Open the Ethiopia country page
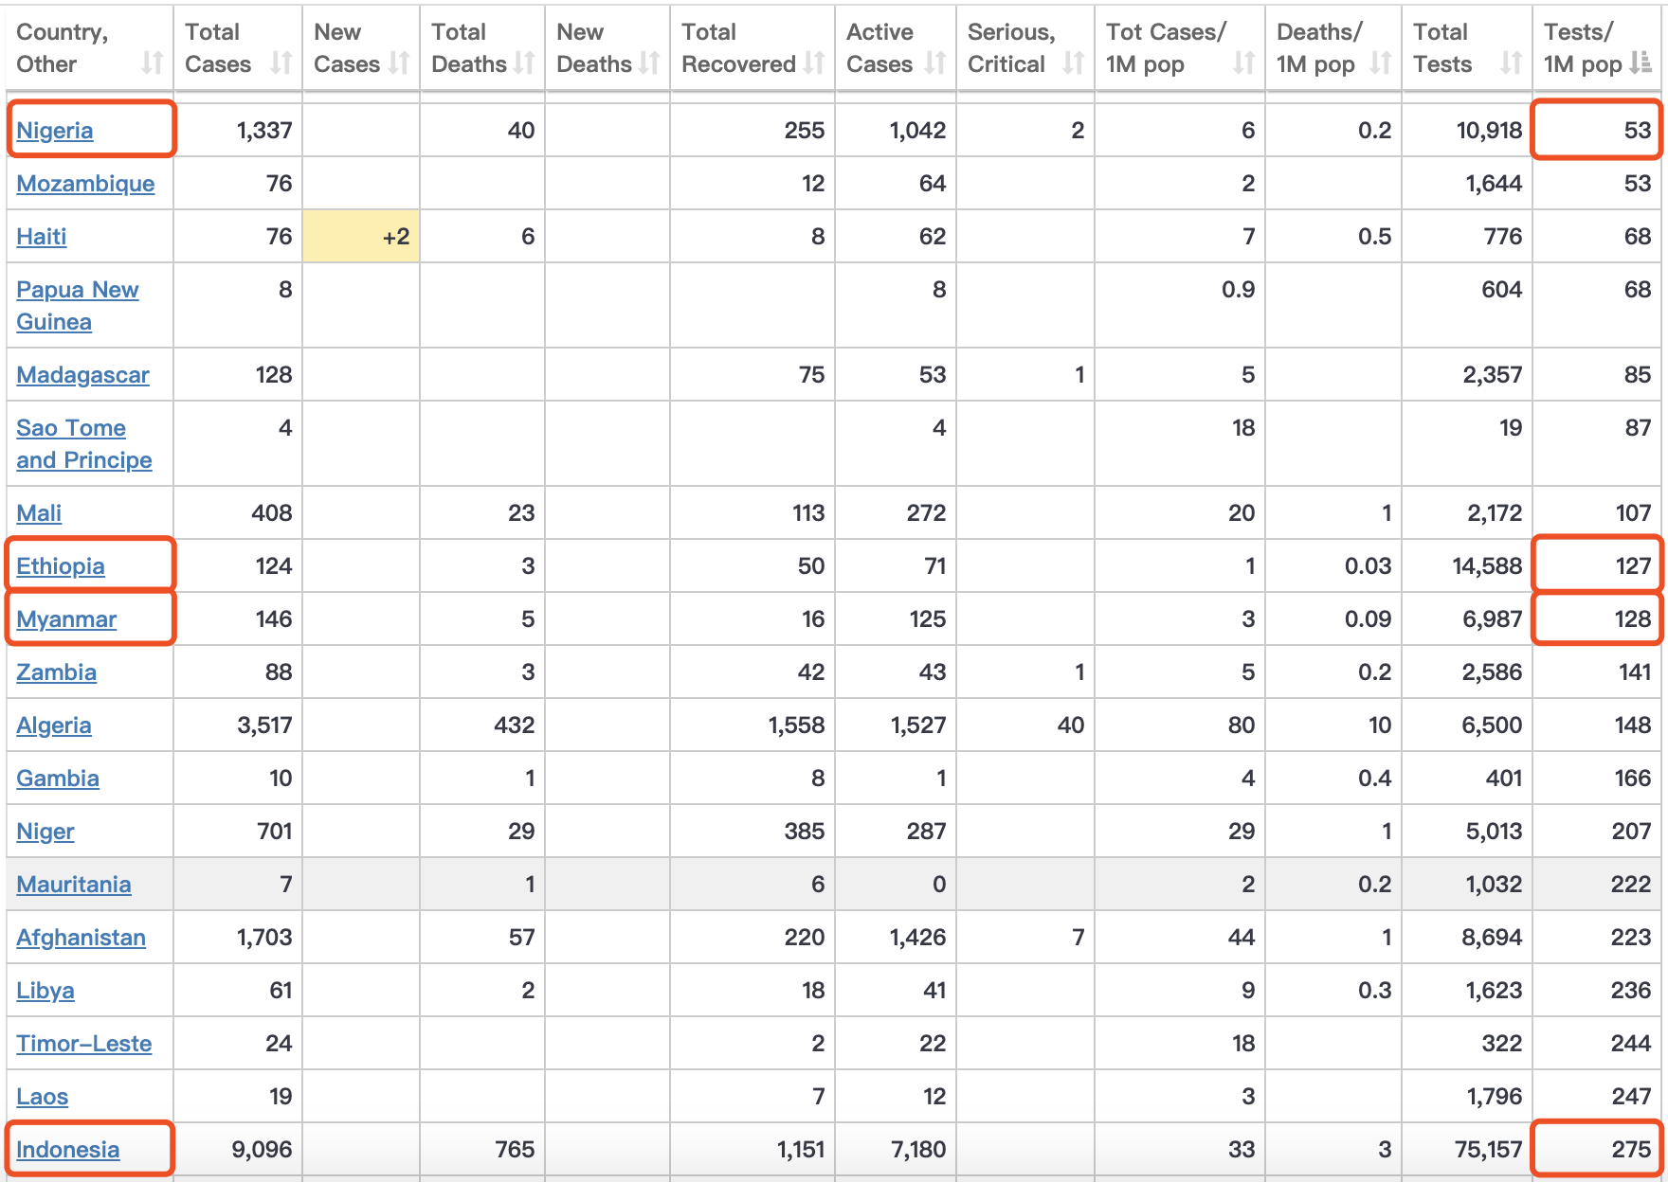 point(61,566)
